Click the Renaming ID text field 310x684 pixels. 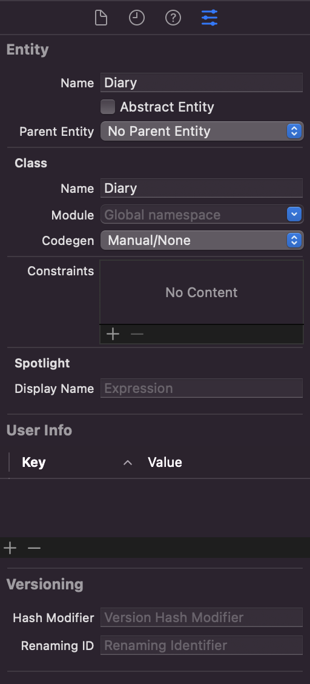[x=202, y=645]
